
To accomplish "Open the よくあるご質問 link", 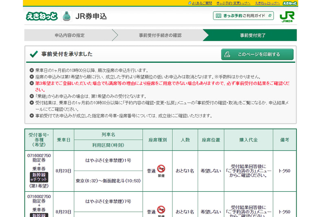I will pyautogui.click(x=202, y=3).
